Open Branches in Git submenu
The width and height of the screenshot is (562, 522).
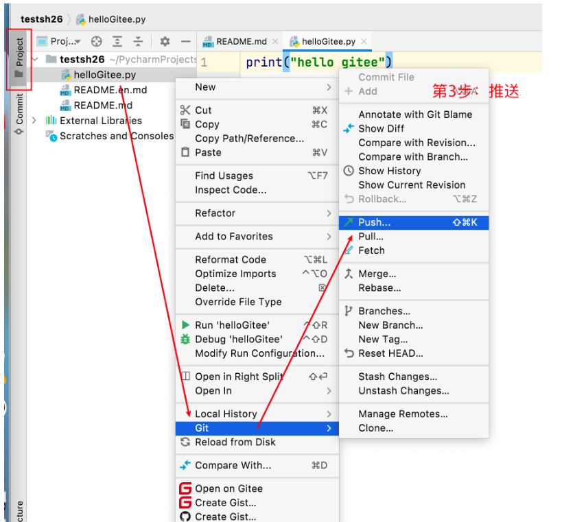tap(414, 311)
